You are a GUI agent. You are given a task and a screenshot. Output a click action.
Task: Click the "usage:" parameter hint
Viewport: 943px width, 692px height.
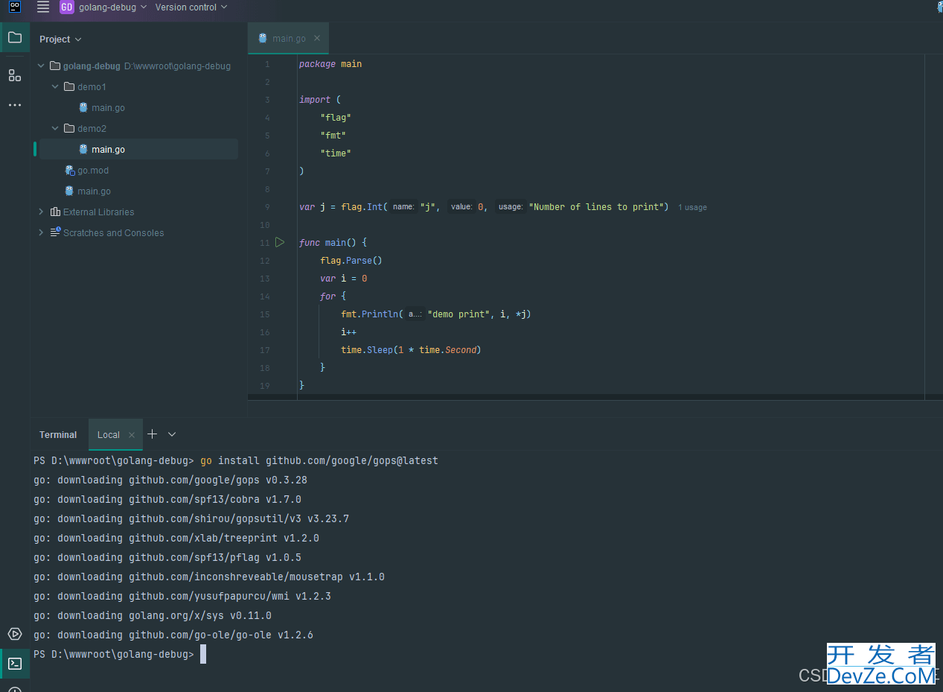[x=510, y=207]
